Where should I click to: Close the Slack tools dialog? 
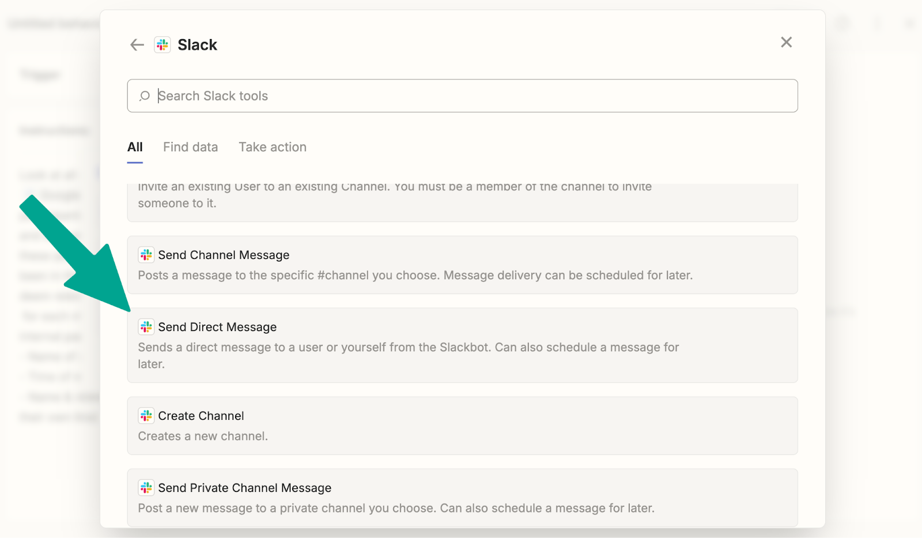click(x=786, y=42)
